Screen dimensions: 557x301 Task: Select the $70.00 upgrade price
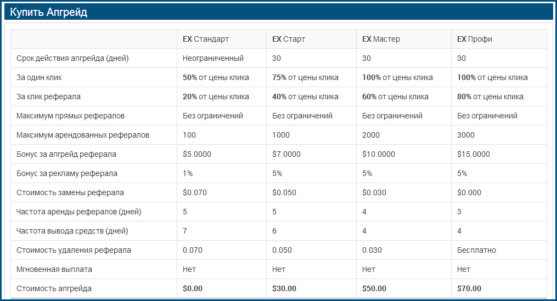pyautogui.click(x=469, y=288)
